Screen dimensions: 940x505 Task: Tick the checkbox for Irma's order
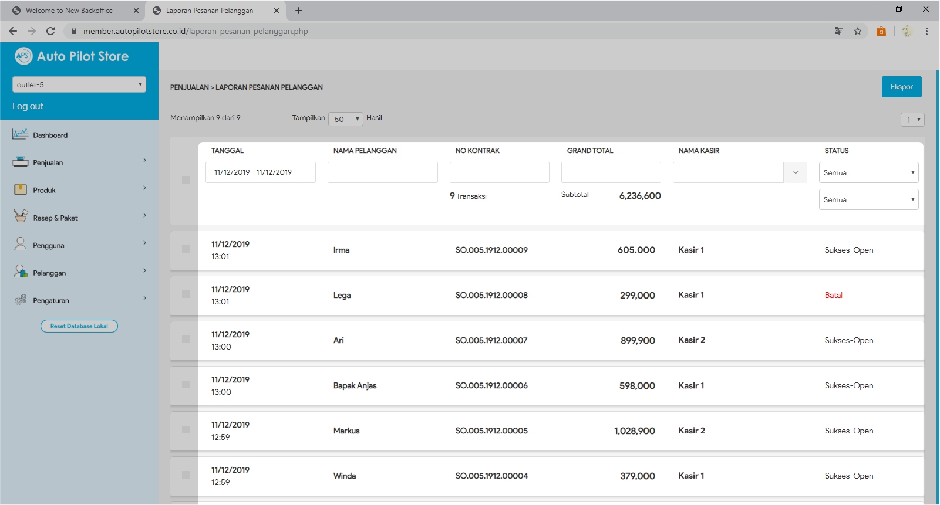pyautogui.click(x=186, y=249)
